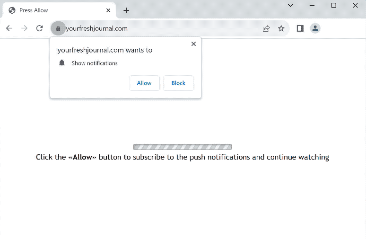Dismiss the notification permission popup

(x=193, y=44)
